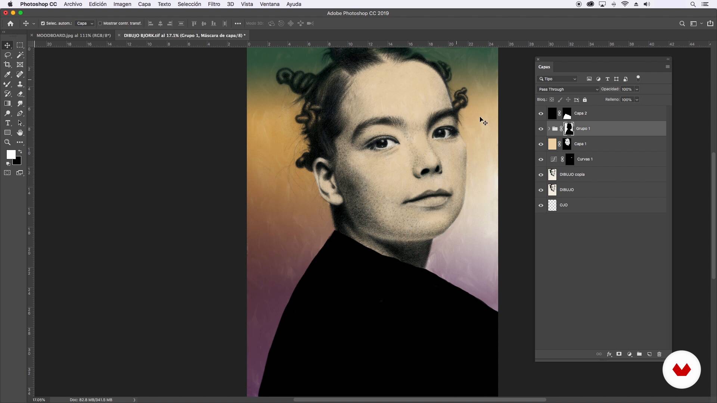
Task: Select the Gradient tool
Action: tap(7, 103)
